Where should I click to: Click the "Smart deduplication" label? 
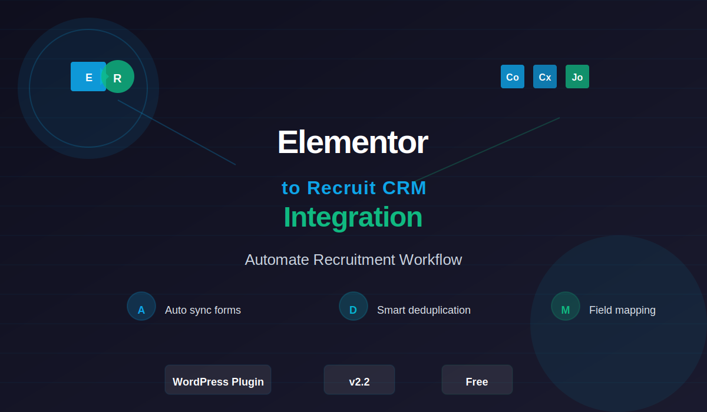(424, 310)
